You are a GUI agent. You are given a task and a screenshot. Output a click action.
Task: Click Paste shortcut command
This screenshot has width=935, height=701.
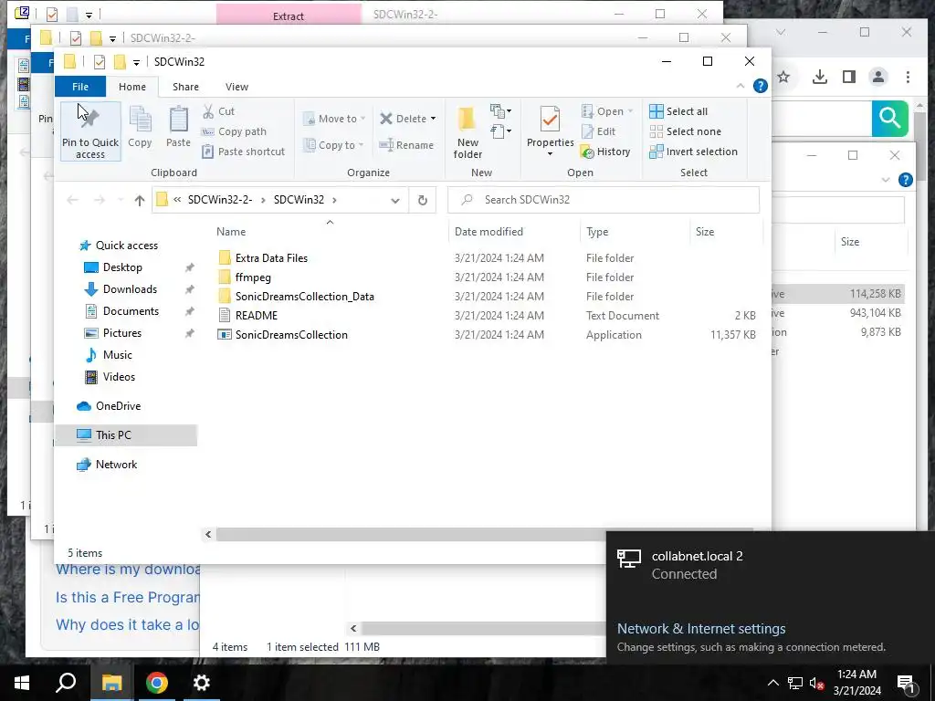click(x=243, y=152)
